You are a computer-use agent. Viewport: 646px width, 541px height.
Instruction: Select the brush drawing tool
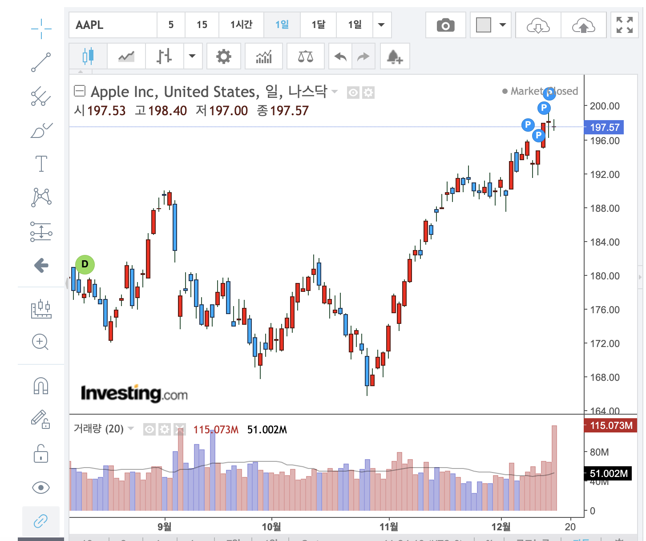click(x=41, y=130)
